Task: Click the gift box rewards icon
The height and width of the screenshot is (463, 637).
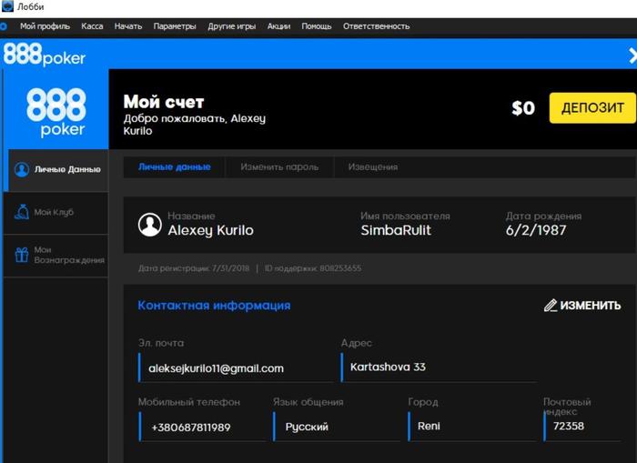Action: [22, 255]
